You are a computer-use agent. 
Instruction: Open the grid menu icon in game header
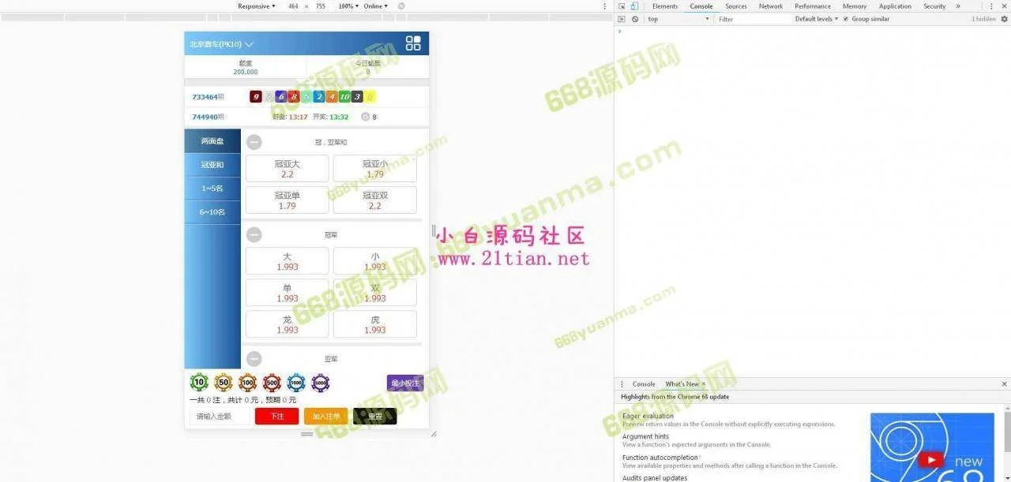[413, 43]
